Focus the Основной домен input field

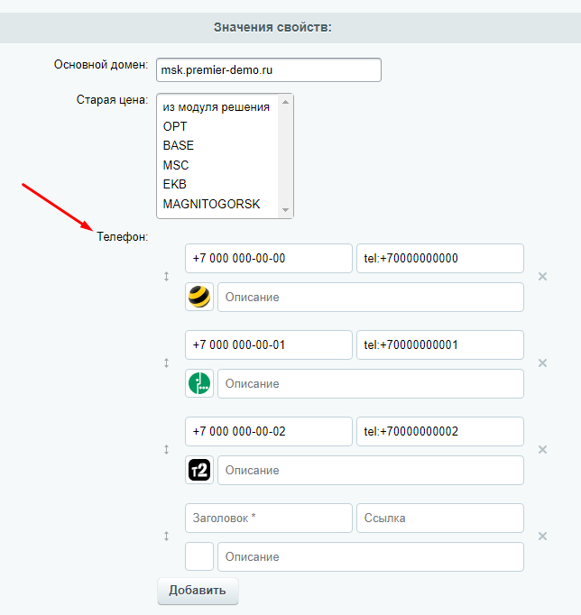pos(269,69)
